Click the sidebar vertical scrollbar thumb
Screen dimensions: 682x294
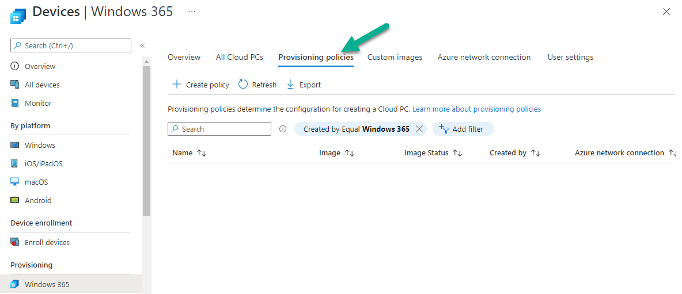point(146,141)
